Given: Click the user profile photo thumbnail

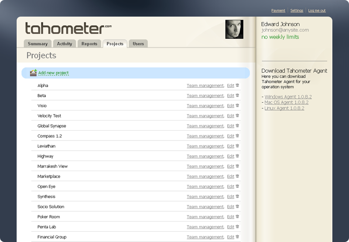Looking at the screenshot, I should [234, 29].
